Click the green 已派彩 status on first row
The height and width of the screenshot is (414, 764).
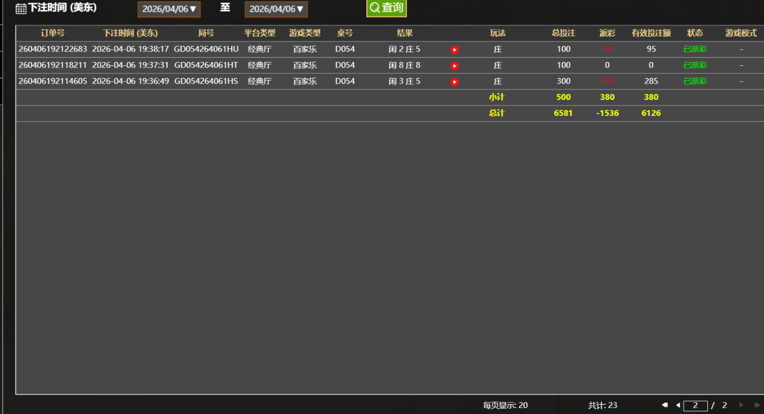point(695,49)
